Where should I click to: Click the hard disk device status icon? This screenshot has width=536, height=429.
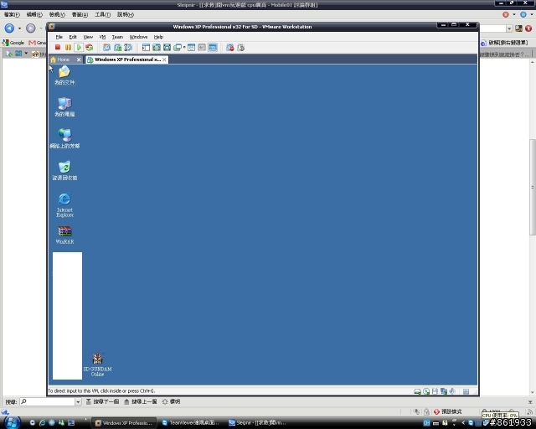[x=417, y=391]
